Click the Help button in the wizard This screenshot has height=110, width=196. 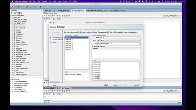(55, 85)
